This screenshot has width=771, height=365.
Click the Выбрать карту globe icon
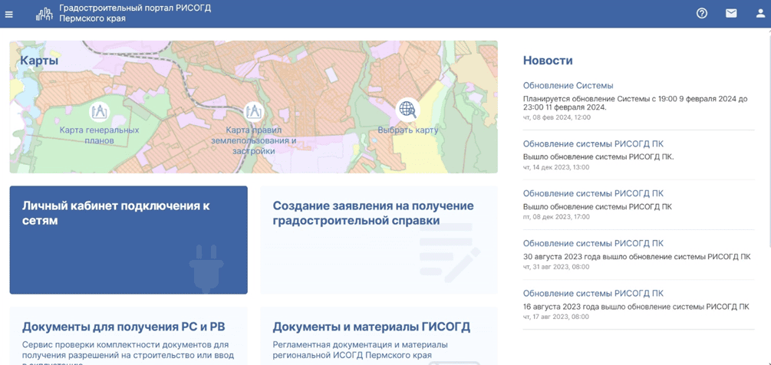click(407, 110)
